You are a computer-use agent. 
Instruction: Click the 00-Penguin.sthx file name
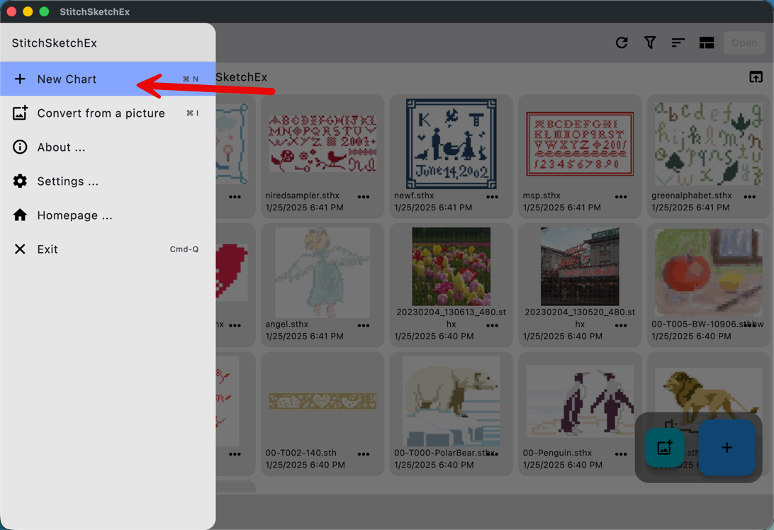pos(557,453)
